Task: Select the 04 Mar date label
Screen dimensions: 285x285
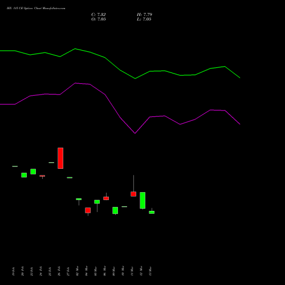Action: coord(86,271)
